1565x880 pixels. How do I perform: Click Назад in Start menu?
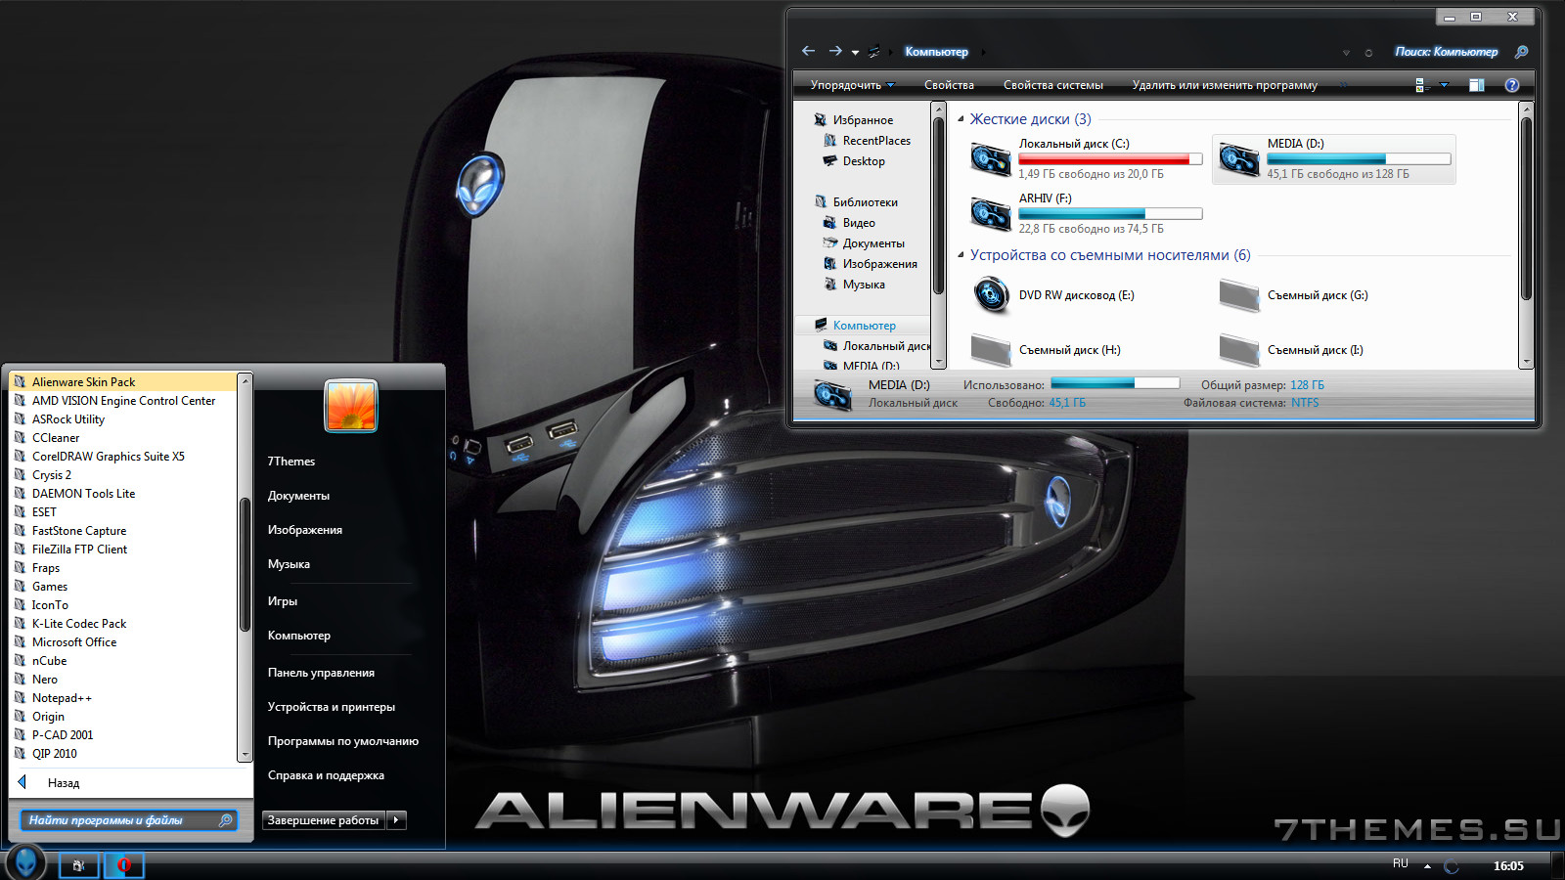[64, 783]
